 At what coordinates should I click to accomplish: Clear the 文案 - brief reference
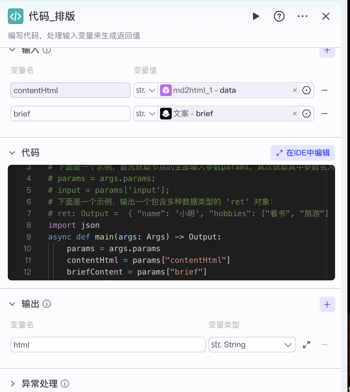click(x=295, y=114)
